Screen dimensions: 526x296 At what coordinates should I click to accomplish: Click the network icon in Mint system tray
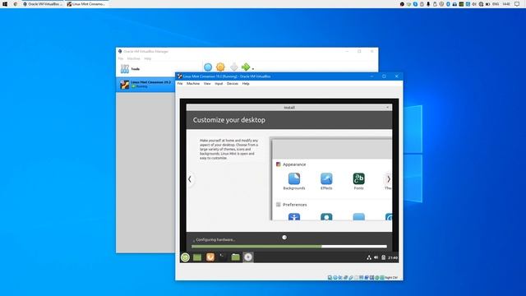[369, 257]
